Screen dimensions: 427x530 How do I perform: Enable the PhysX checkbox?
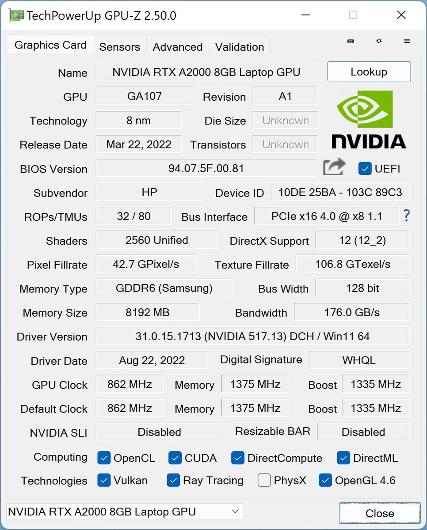pos(264,480)
